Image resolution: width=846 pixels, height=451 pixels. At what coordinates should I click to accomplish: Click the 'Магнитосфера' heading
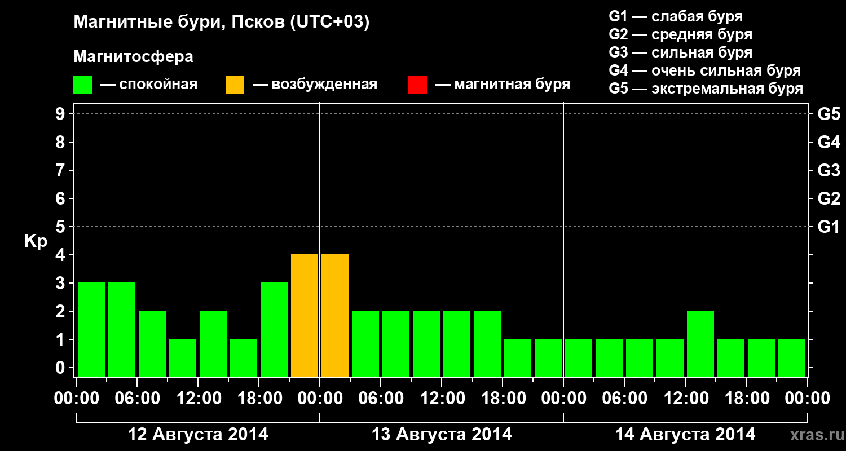[x=133, y=57]
